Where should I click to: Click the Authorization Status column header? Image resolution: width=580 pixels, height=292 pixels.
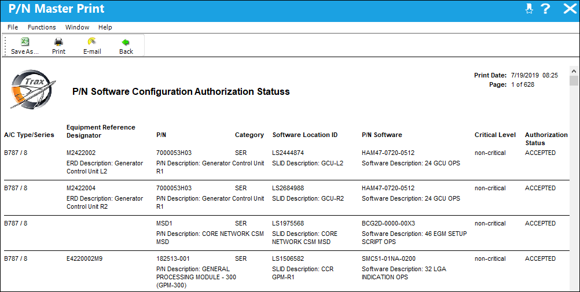(x=546, y=139)
